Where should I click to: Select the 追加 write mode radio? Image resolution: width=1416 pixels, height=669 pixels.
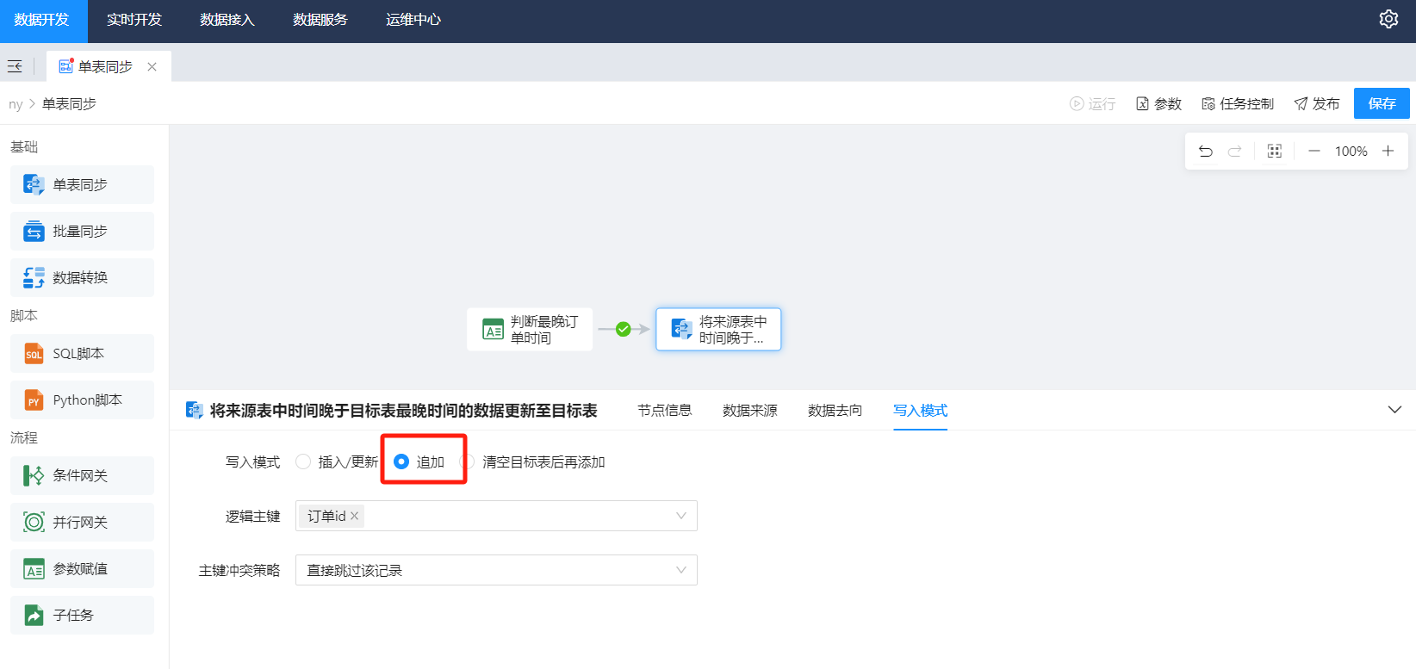(x=401, y=462)
